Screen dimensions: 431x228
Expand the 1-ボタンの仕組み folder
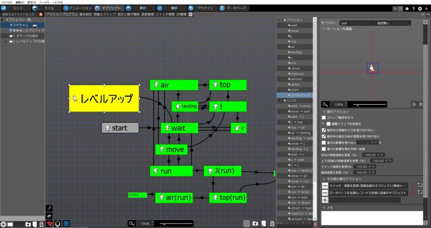click(6, 36)
